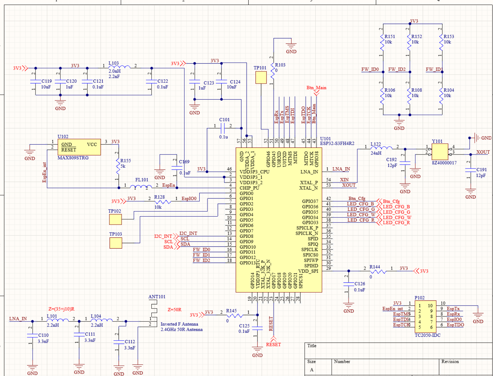Select capacitor C126 near VDD_SPI
The width and height of the screenshot is (493, 376).
(x=349, y=284)
